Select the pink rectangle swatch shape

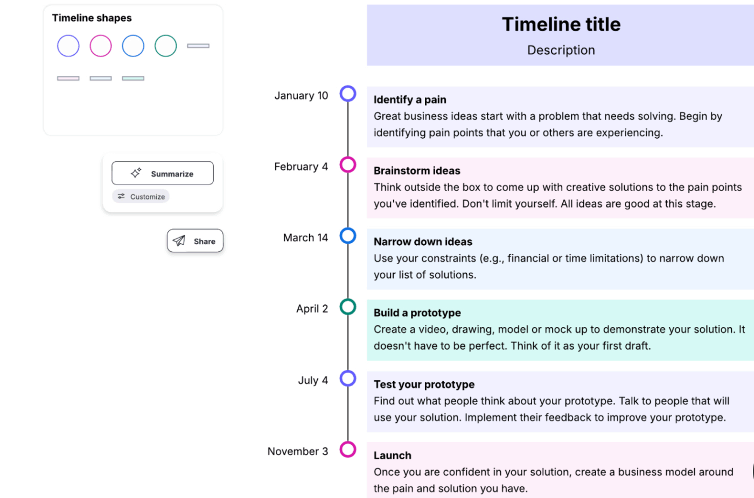click(68, 77)
